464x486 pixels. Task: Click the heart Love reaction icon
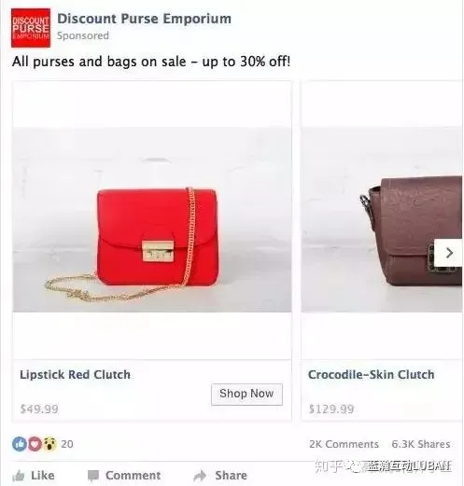coord(35,444)
